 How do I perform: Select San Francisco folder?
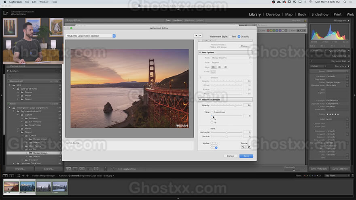pyautogui.click(x=35, y=122)
